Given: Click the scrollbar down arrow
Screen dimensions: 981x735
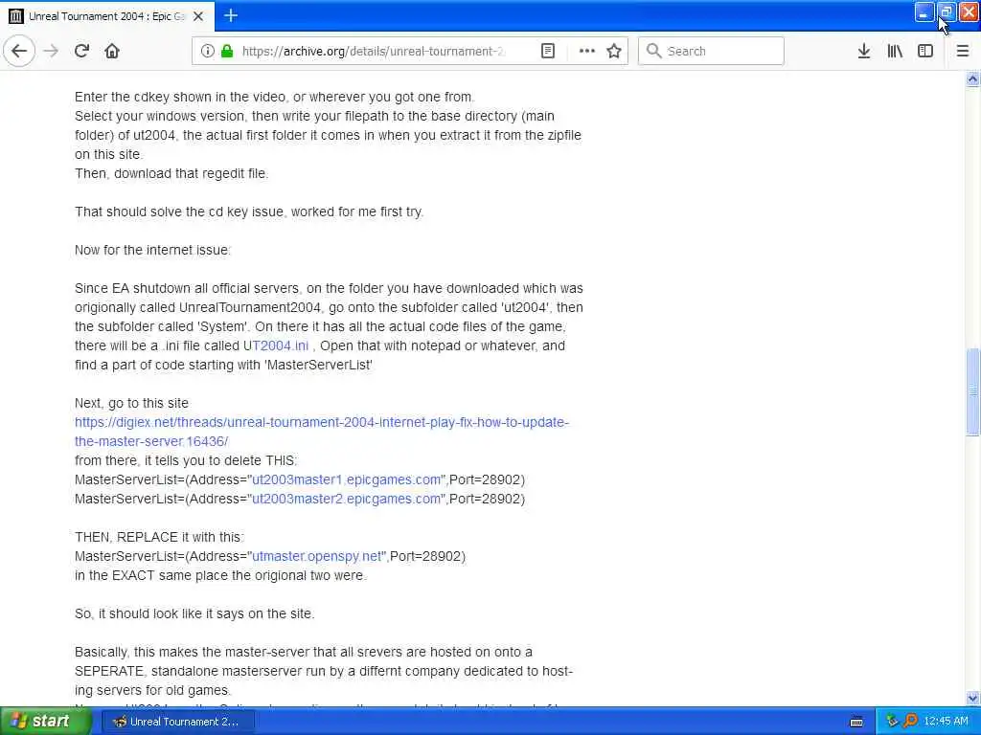Looking at the screenshot, I should 973,698.
